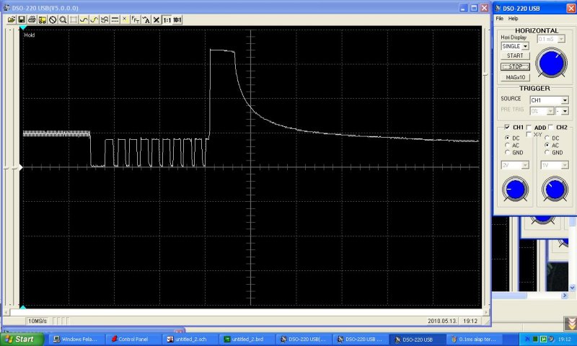Image resolution: width=577 pixels, height=346 pixels.
Task: Click the CH2 voltage blue knob
Action: pyautogui.click(x=555, y=189)
